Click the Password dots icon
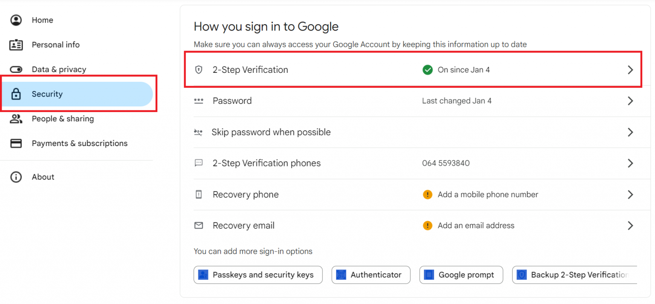The height and width of the screenshot is (304, 655). coord(199,100)
